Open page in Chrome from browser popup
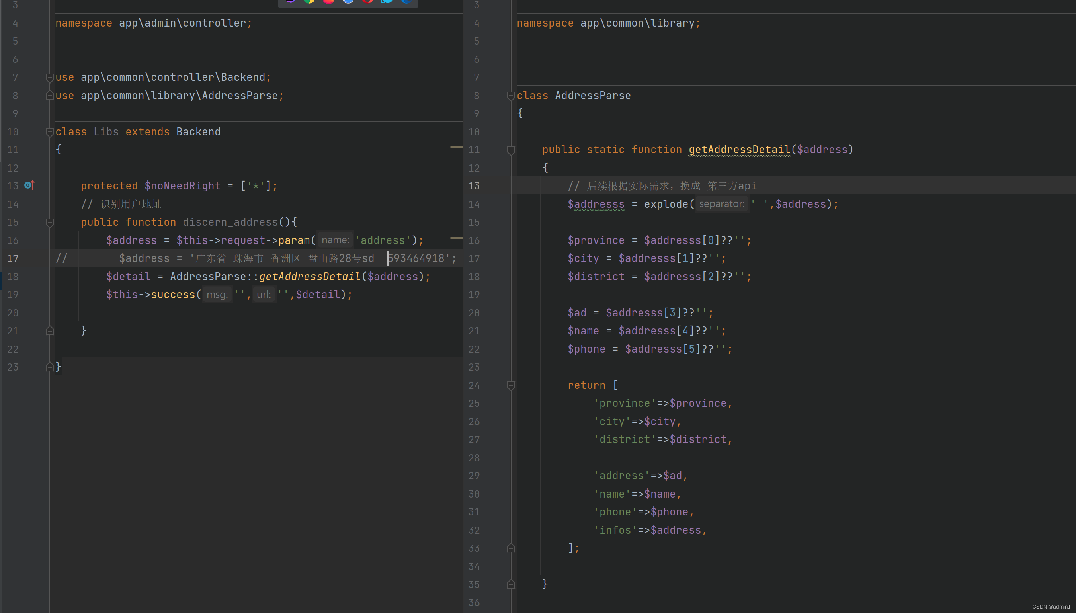 [309, 1]
